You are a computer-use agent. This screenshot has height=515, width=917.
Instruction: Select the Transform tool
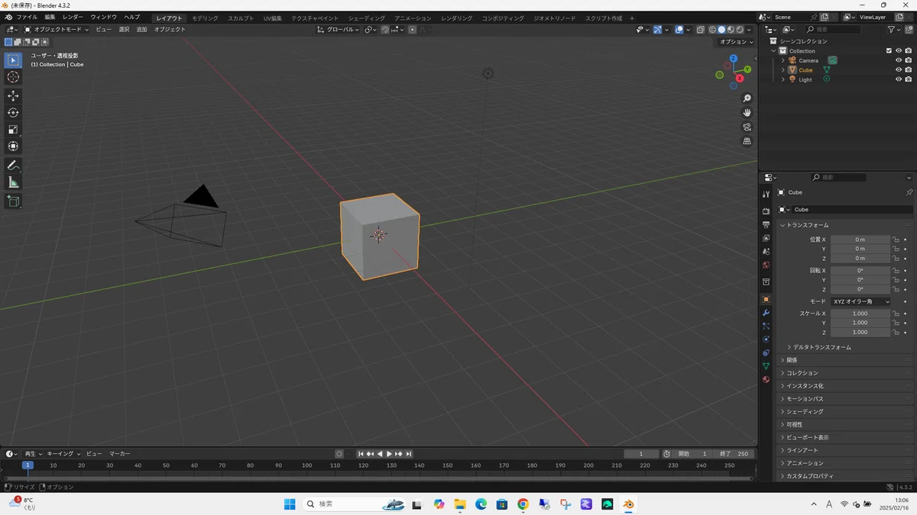click(13, 146)
